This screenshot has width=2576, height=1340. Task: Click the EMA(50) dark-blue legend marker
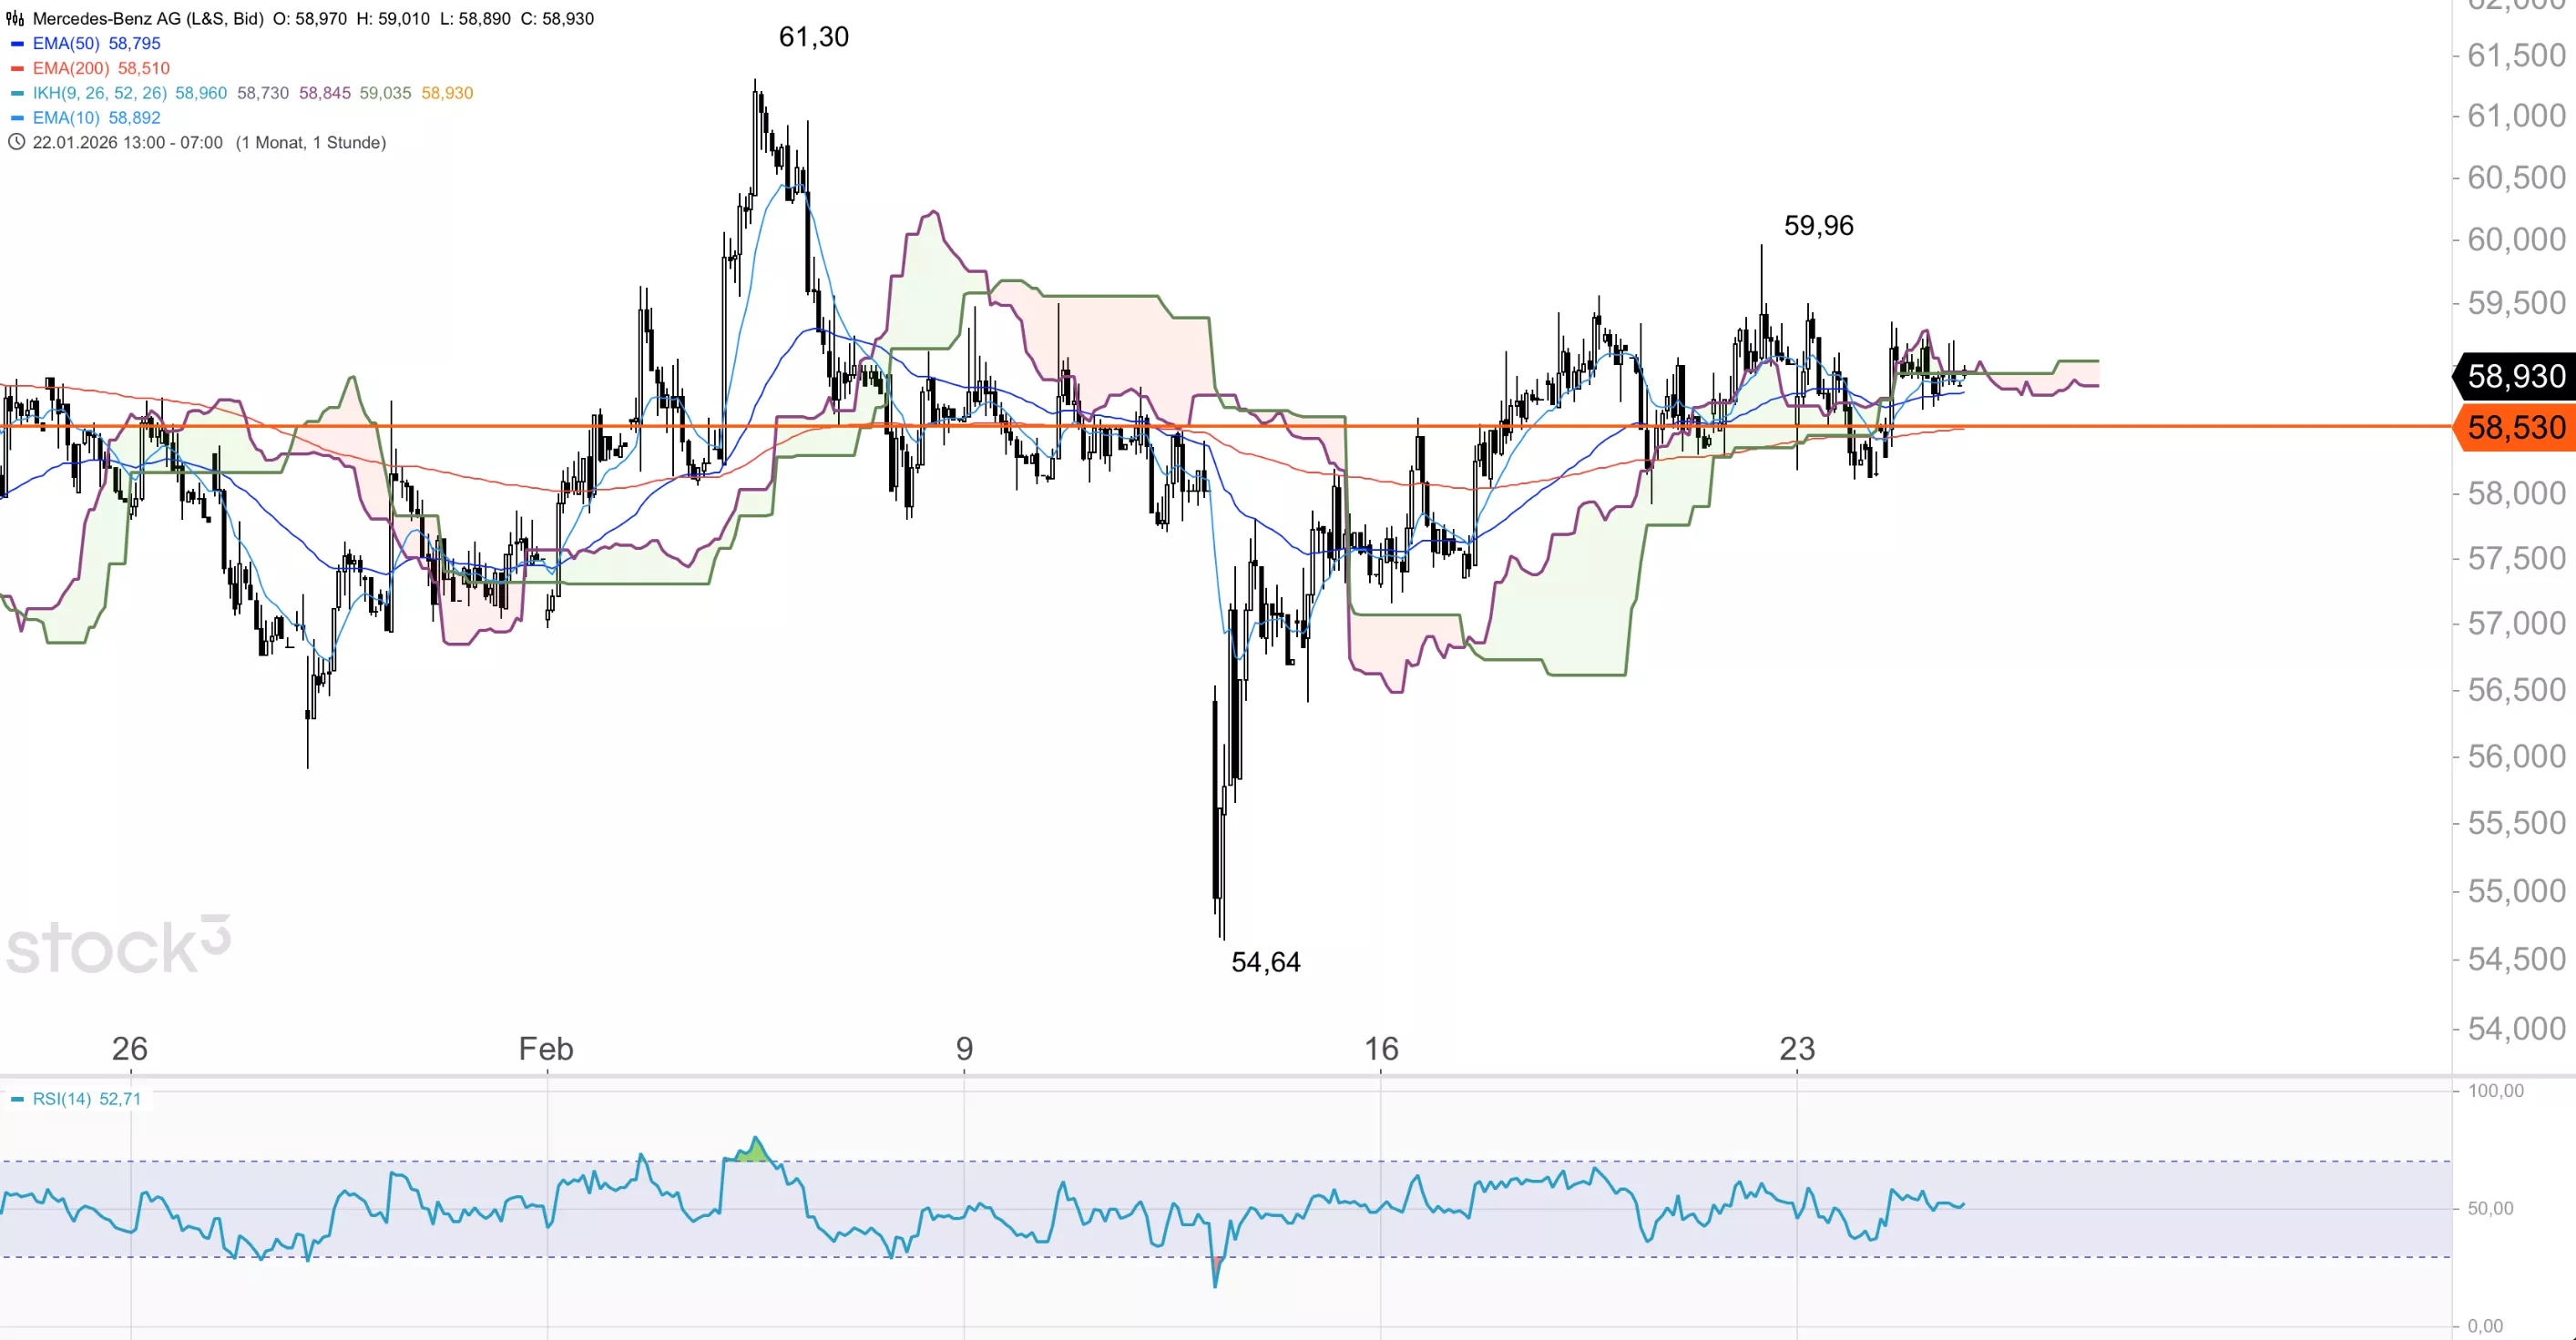tap(17, 44)
